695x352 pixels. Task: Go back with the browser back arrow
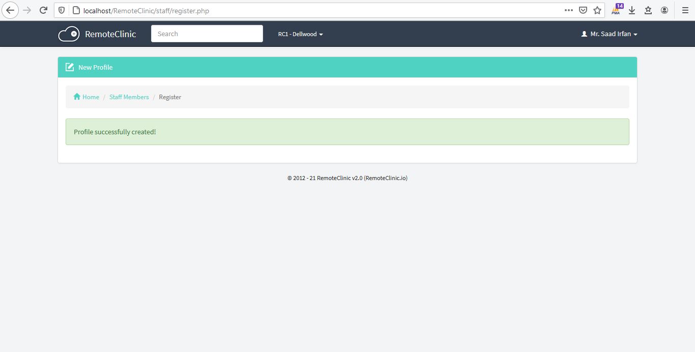point(10,10)
